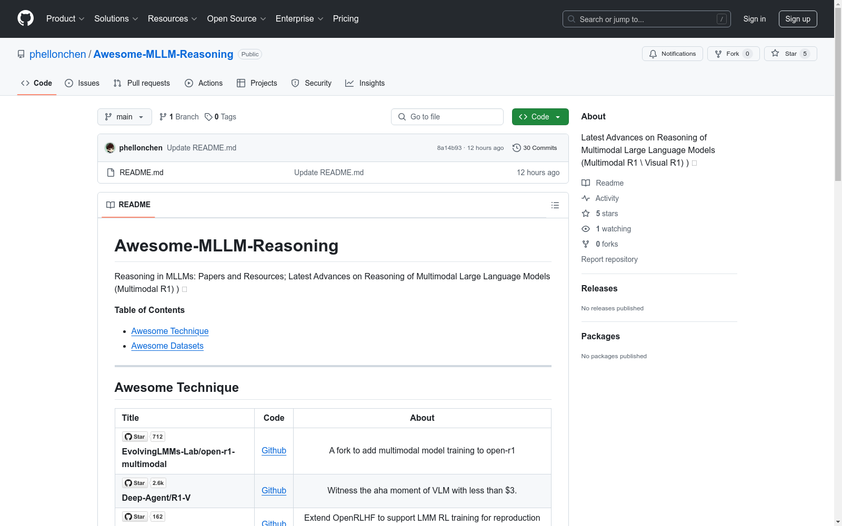
Task: Expand the Open Source menu
Action: 237,18
